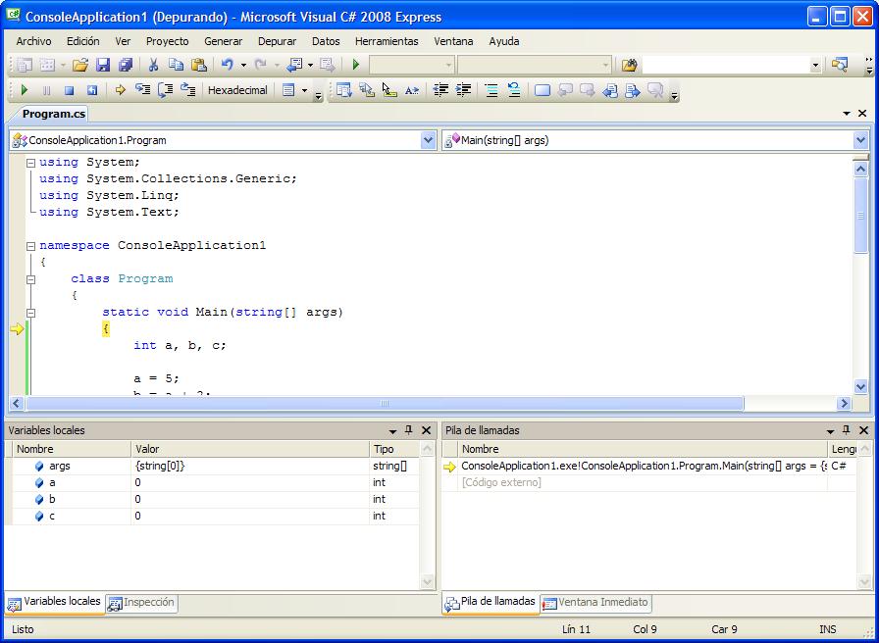The image size is (879, 643).
Task: Collapse the using directives code region
Action: [x=30, y=161]
